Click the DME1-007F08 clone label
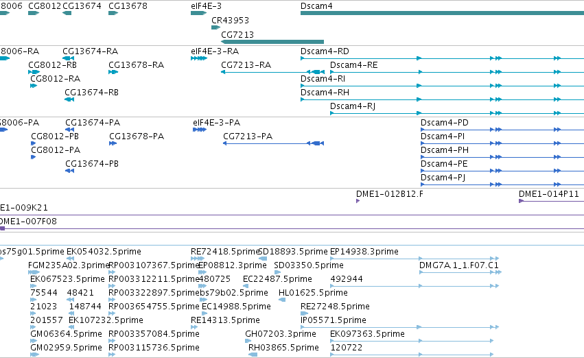Viewport: 584px width, 358px height. tap(28, 222)
